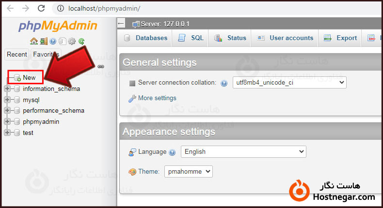Click the More settings link
Screen dimensions: 383x208
157,98
